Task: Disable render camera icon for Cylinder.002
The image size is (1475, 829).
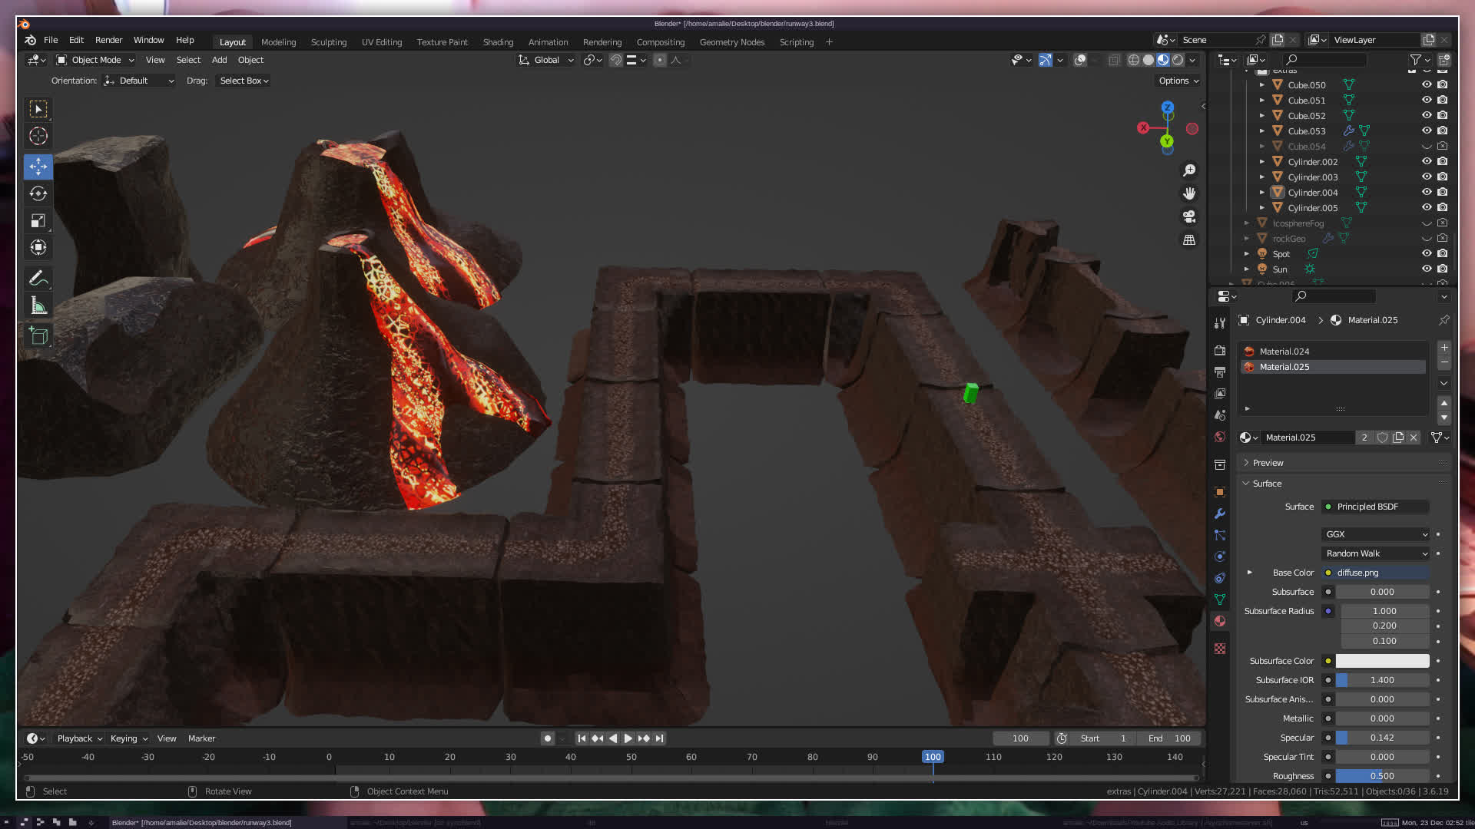Action: 1443,162
